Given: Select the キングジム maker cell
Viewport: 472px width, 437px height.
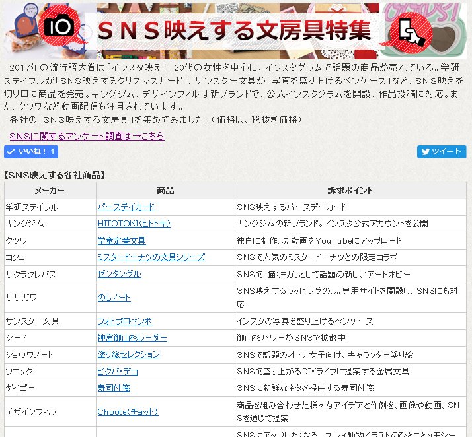Looking at the screenshot, I should [x=50, y=224].
